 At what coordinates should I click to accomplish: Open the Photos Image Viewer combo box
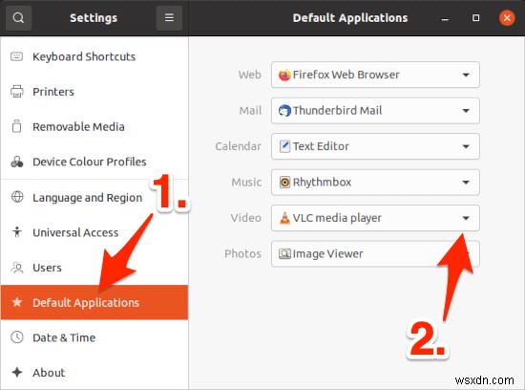(375, 254)
